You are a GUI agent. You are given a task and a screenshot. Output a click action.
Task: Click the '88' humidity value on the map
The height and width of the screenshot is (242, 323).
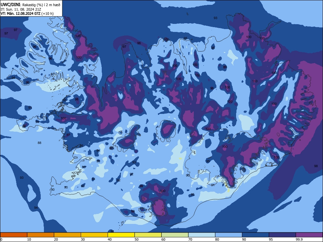[x=39, y=143]
